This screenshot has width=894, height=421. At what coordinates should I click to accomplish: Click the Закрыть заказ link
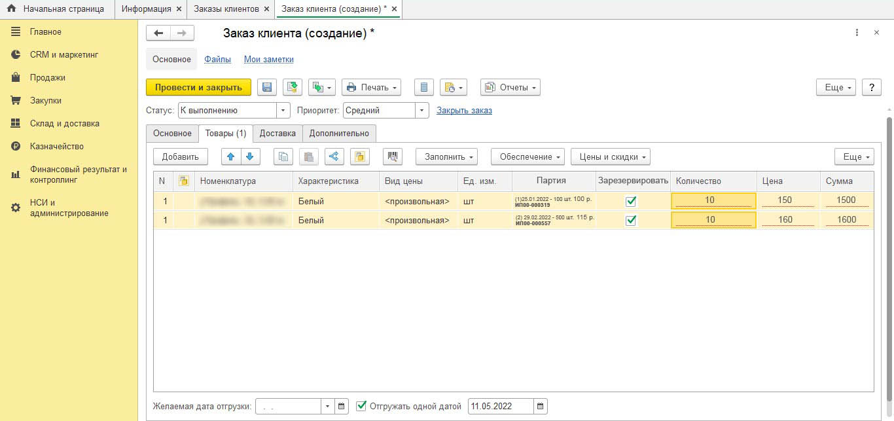464,111
